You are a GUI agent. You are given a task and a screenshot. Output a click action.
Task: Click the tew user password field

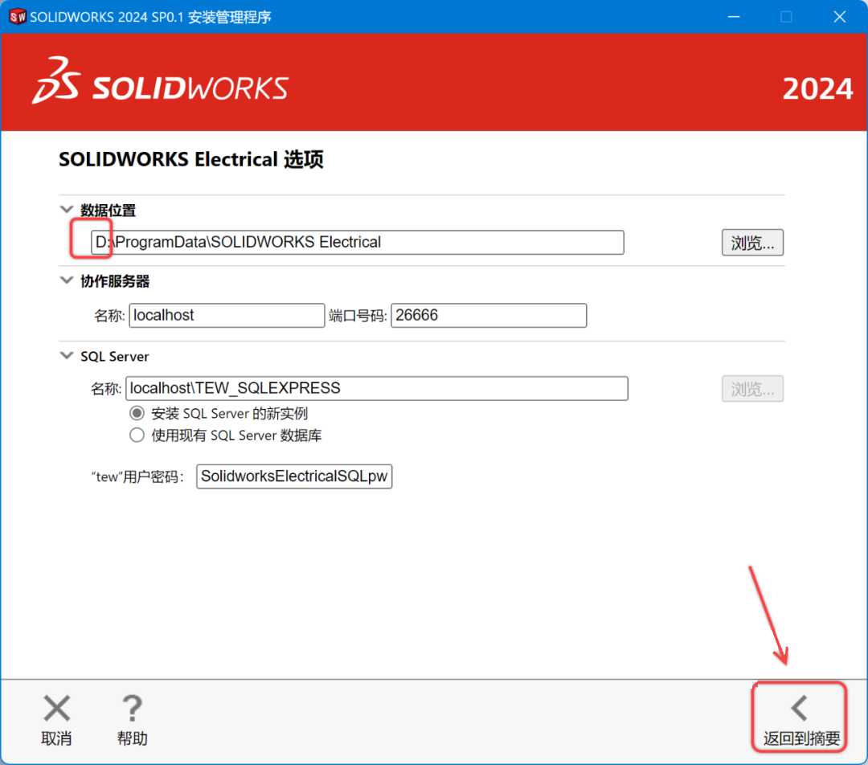click(294, 477)
